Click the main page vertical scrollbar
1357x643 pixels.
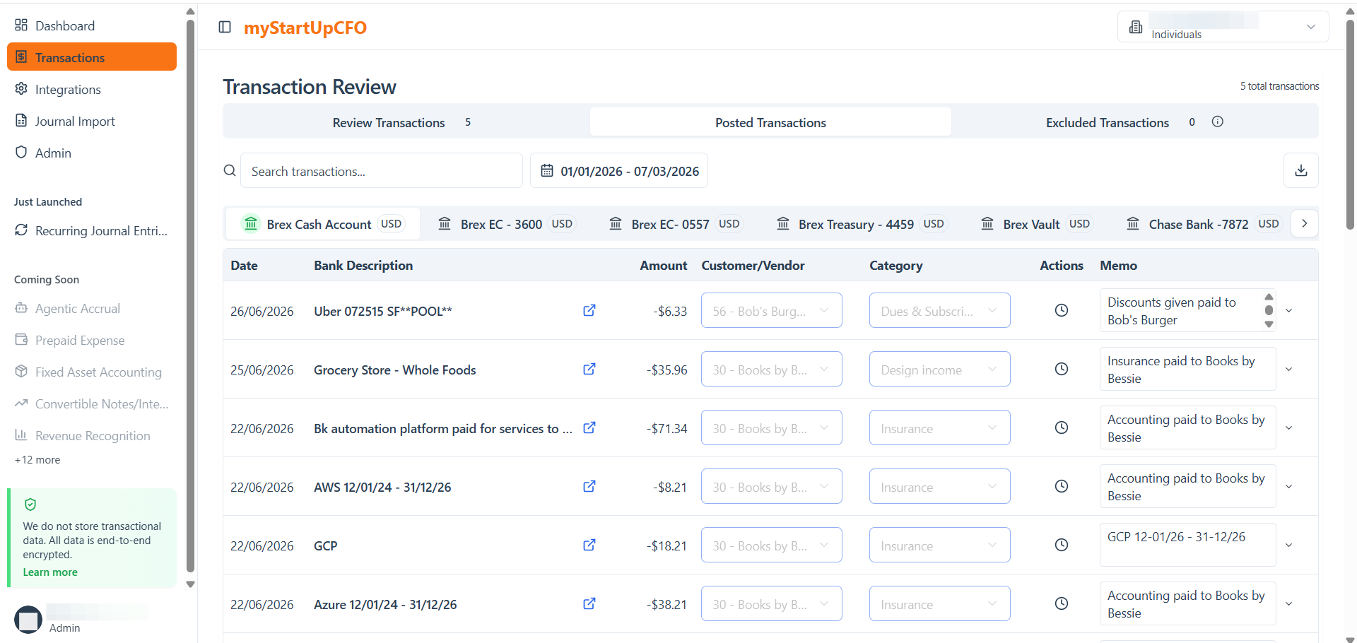[1350, 124]
